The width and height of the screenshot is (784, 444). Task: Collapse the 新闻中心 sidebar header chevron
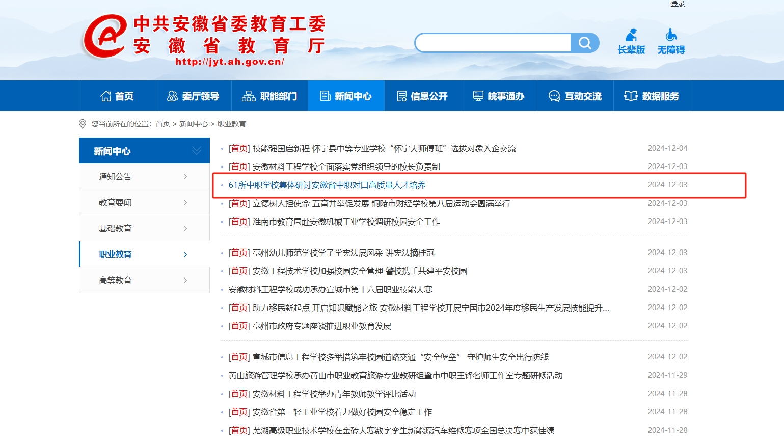197,151
